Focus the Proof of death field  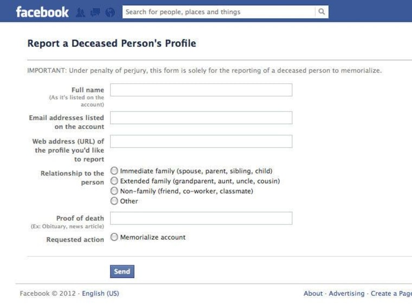[201, 218]
